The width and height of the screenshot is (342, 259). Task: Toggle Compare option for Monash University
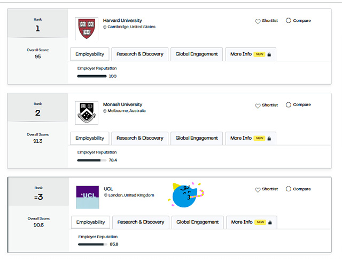[x=289, y=105]
